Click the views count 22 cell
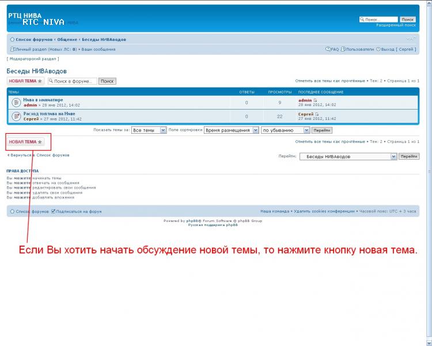 [279, 116]
